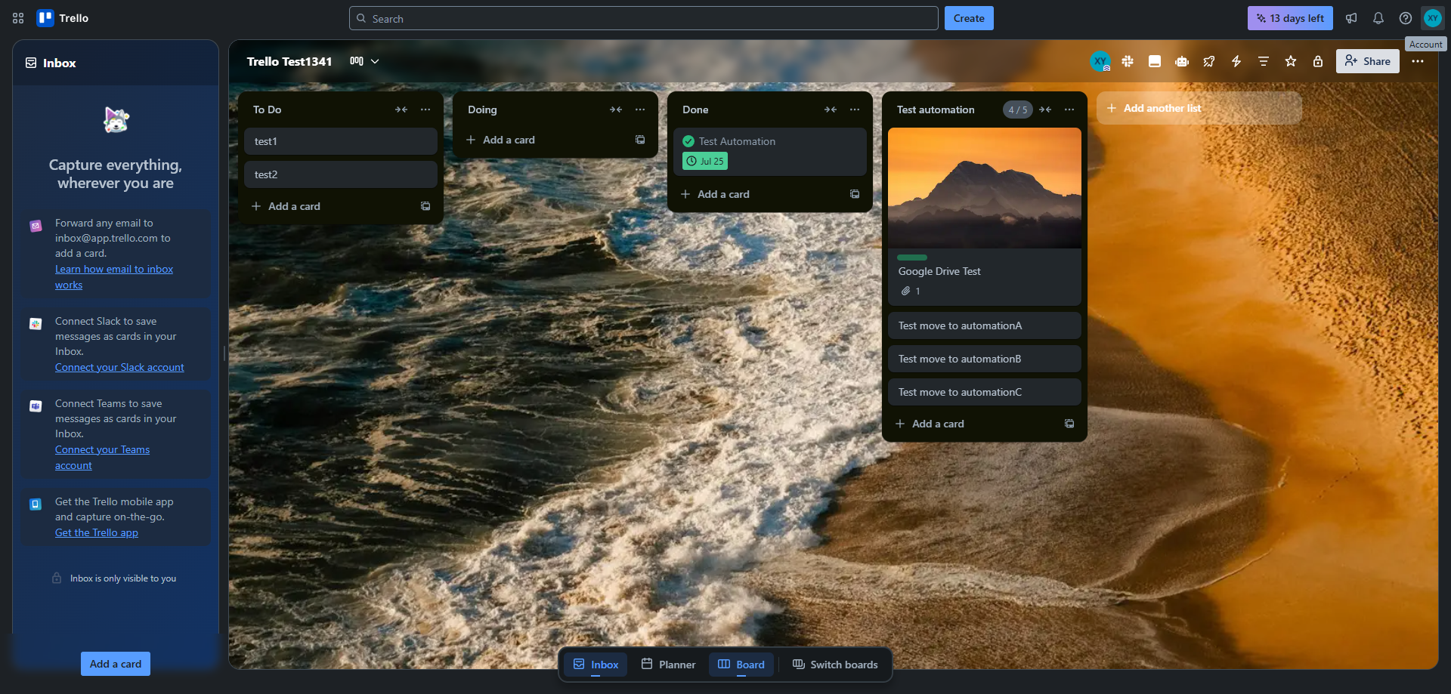Viewport: 1451px width, 694px height.
Task: Open Get the Trello app link
Action: pyautogui.click(x=97, y=532)
